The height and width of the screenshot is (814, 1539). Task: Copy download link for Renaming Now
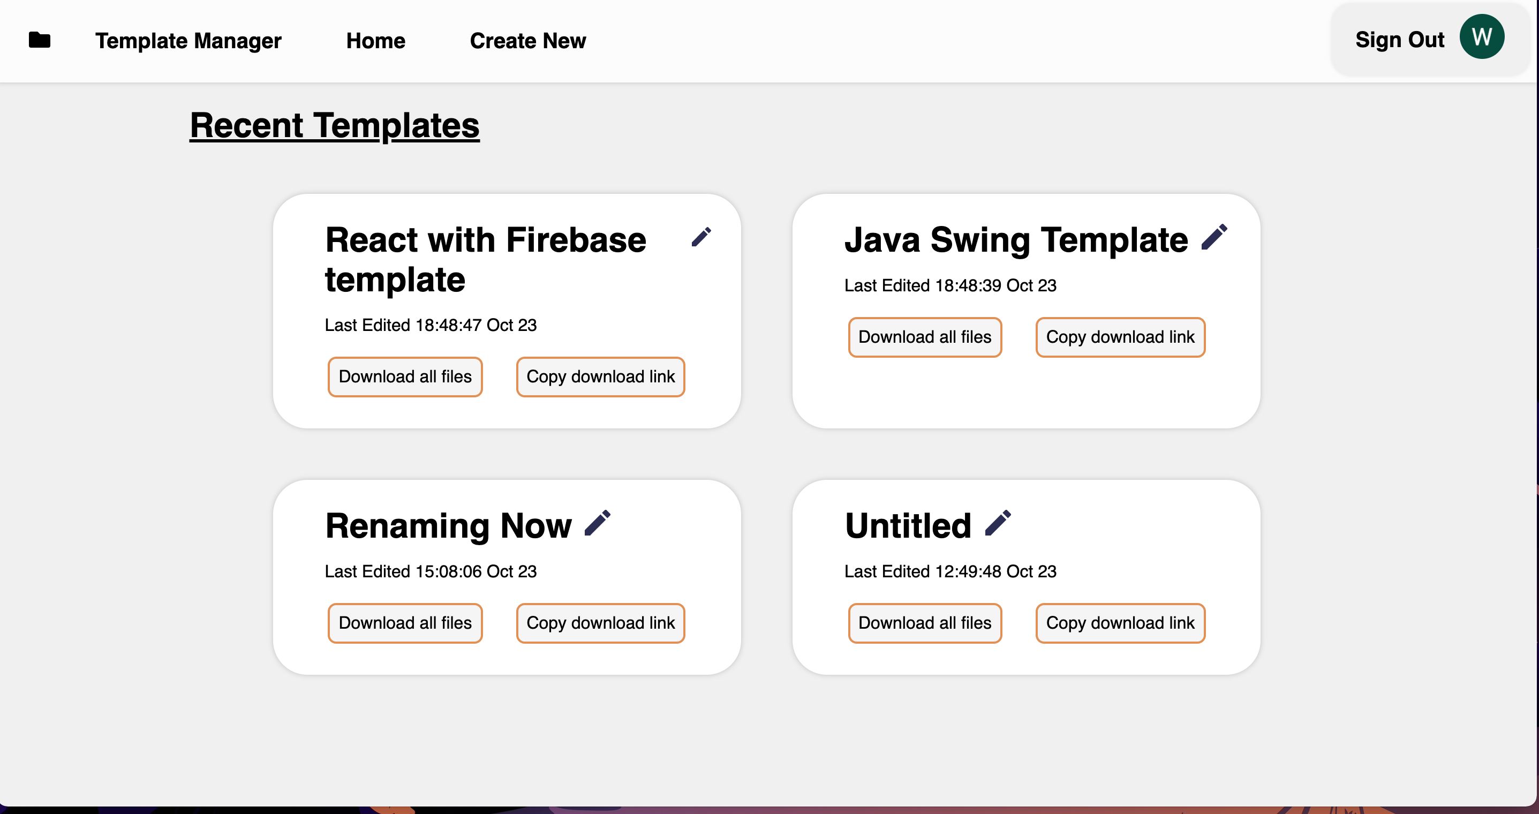click(600, 623)
